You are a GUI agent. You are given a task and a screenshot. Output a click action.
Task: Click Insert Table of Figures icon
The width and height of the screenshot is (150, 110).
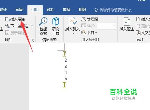[138, 19]
